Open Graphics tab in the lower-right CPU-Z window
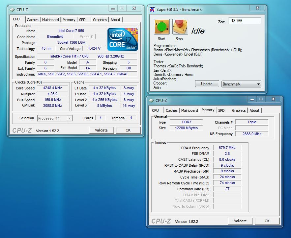This screenshot has height=238, width=291. (239, 110)
